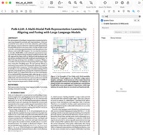Increase text size with larger A icon
Screen dimensions: 143x135
78,11
